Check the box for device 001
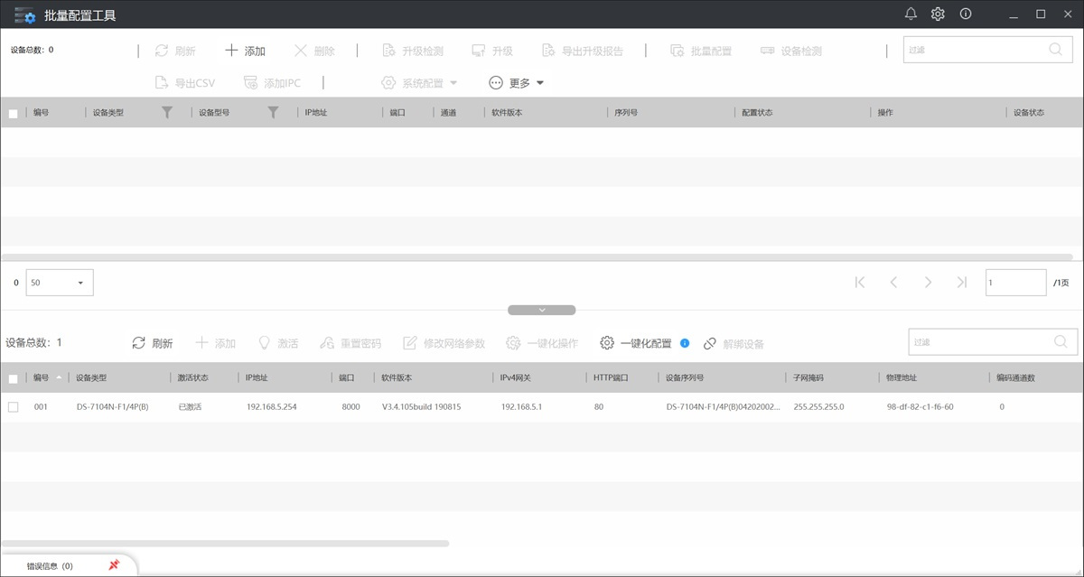Screen dimensions: 1084x577 pos(13,407)
